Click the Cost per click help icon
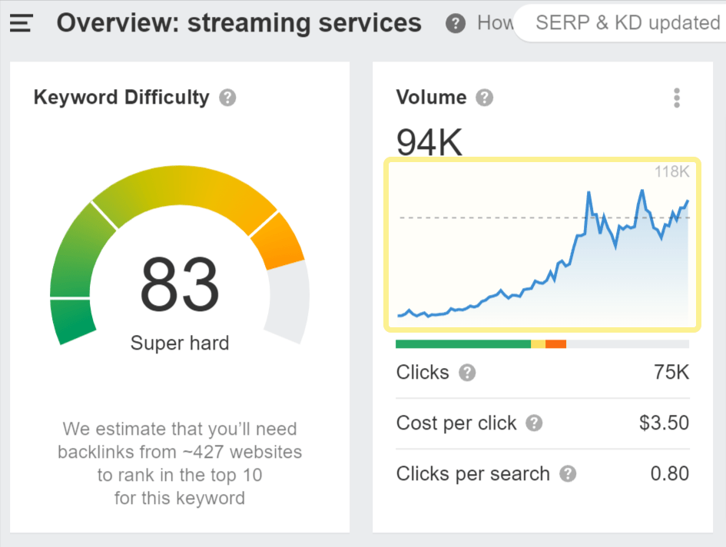The height and width of the screenshot is (547, 726). point(534,423)
